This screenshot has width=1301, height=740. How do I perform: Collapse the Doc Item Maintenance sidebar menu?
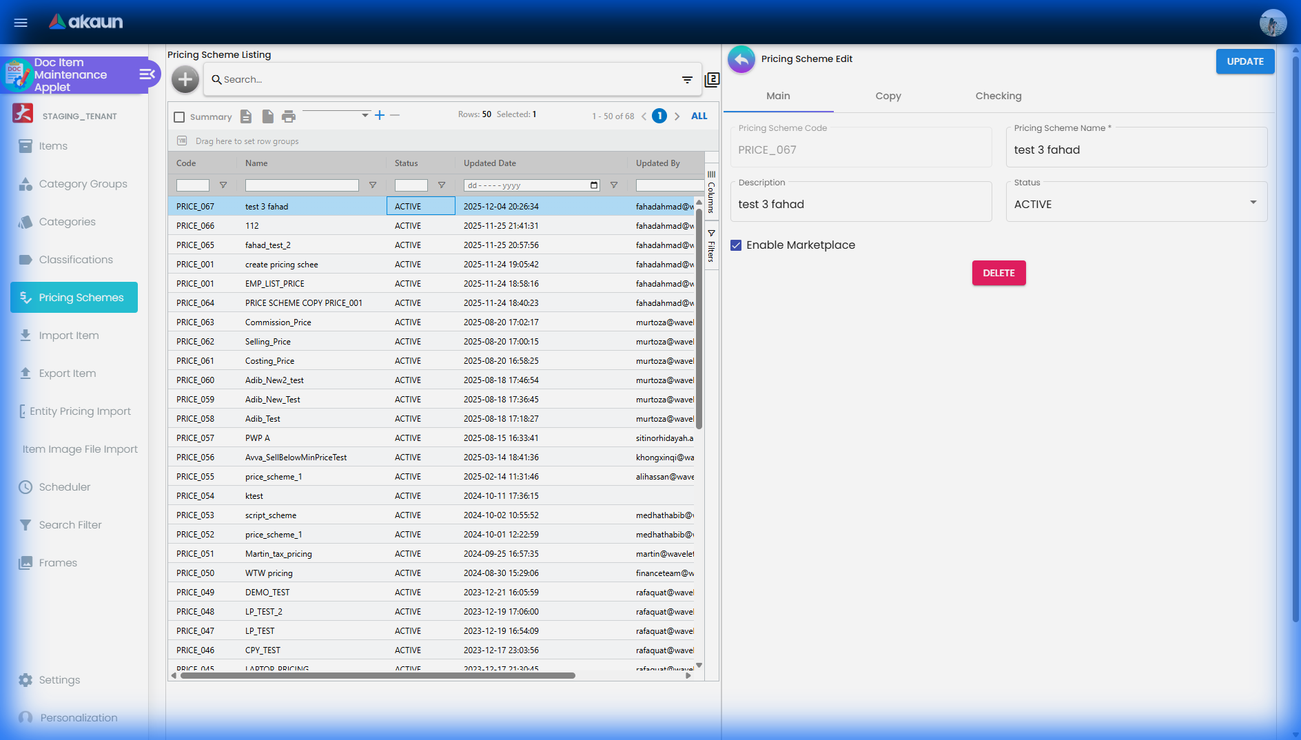147,74
